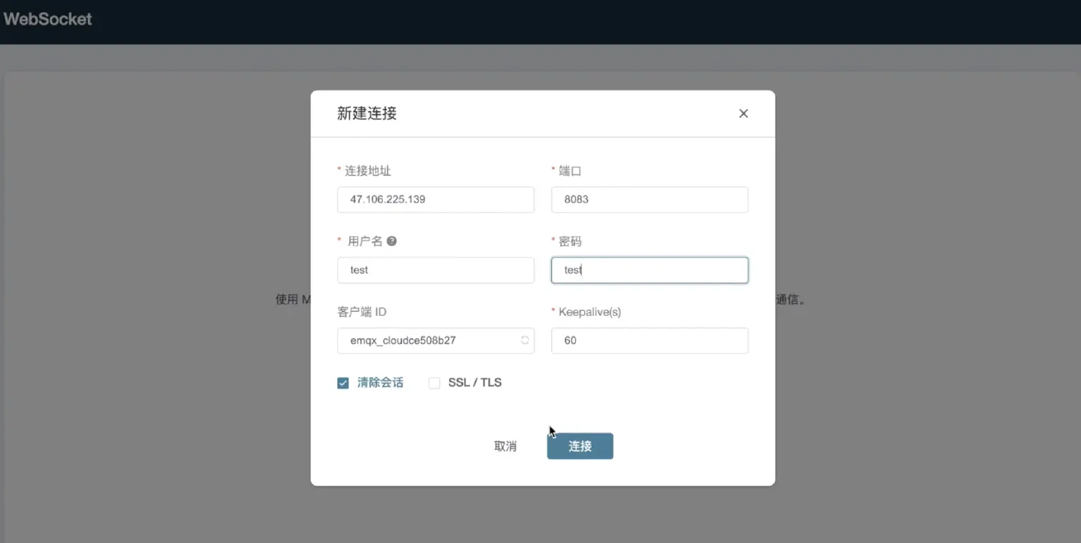Close the 新建连接 dialog with the X
The image size is (1081, 543).
[743, 113]
